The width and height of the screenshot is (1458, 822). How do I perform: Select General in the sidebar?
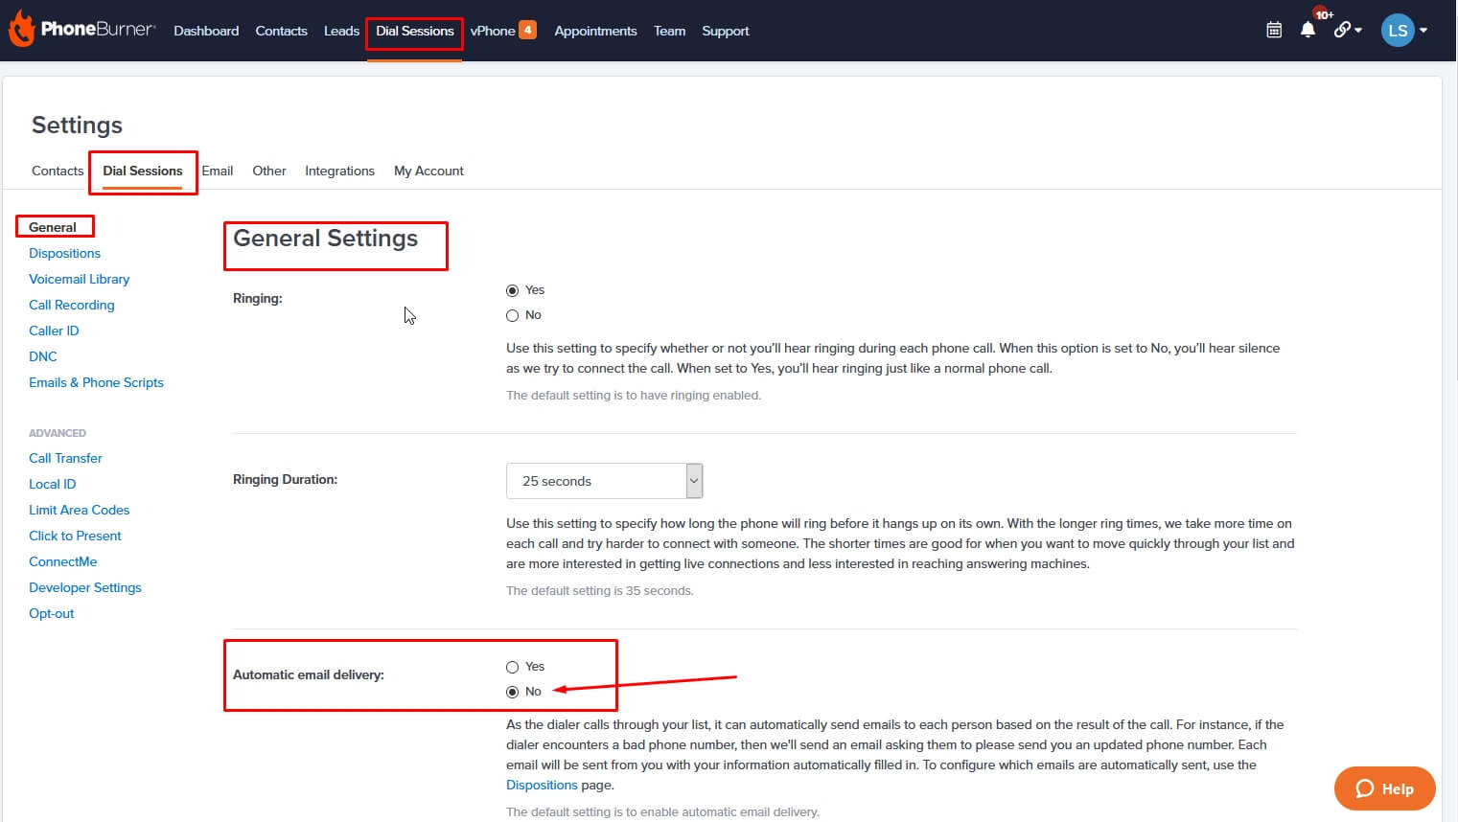click(53, 227)
